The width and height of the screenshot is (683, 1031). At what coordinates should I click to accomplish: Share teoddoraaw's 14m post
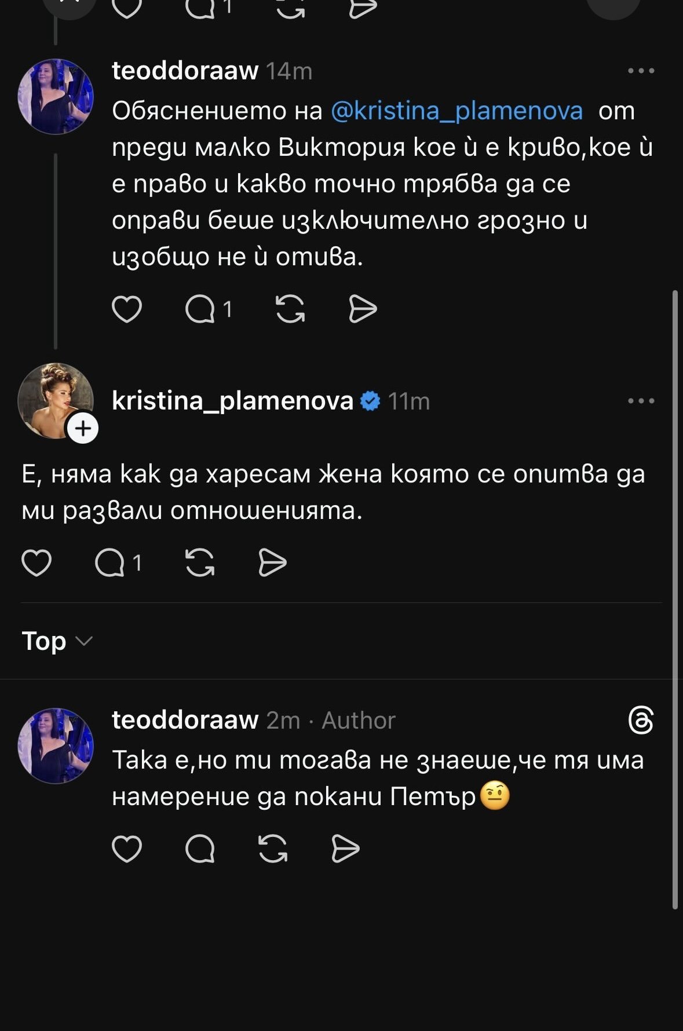click(363, 309)
